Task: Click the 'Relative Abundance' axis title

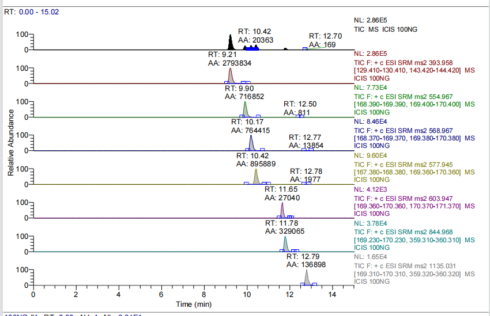Action: (11, 143)
